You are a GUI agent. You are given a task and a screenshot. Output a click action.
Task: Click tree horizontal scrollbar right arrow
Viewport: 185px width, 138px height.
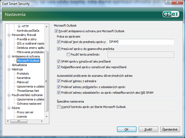coord(42,121)
